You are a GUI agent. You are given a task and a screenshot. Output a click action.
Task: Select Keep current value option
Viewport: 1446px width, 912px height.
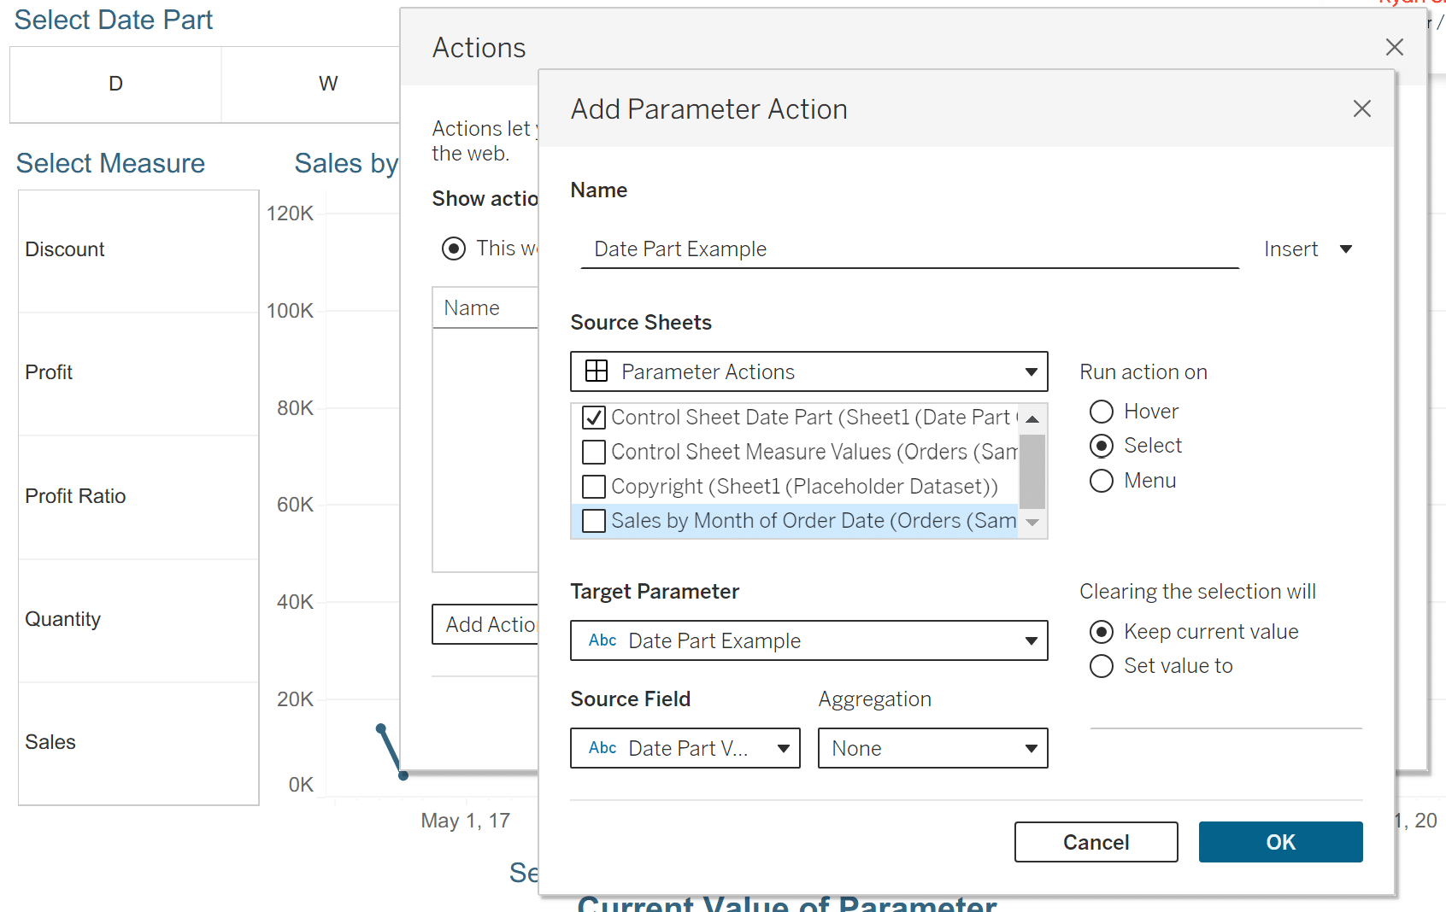tap(1102, 632)
